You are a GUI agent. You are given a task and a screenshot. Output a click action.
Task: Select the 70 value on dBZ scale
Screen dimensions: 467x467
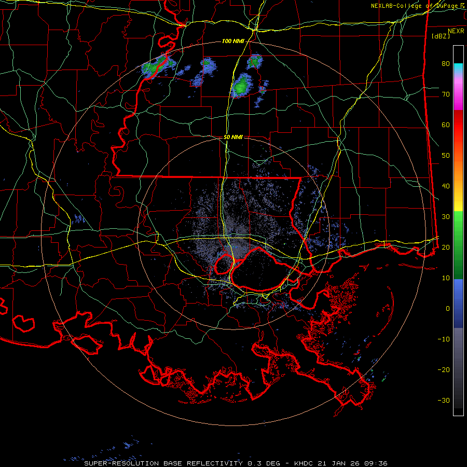446,94
